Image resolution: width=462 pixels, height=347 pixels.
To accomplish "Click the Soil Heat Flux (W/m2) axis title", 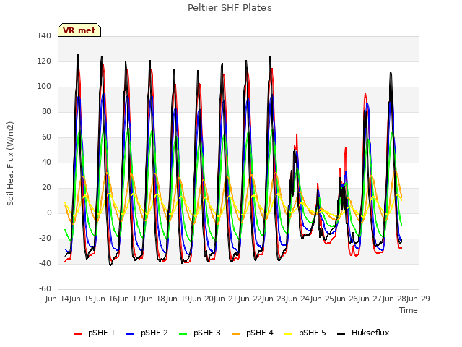I will 10,163.
